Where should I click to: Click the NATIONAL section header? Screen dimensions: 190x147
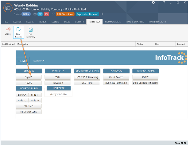coord(116,71)
